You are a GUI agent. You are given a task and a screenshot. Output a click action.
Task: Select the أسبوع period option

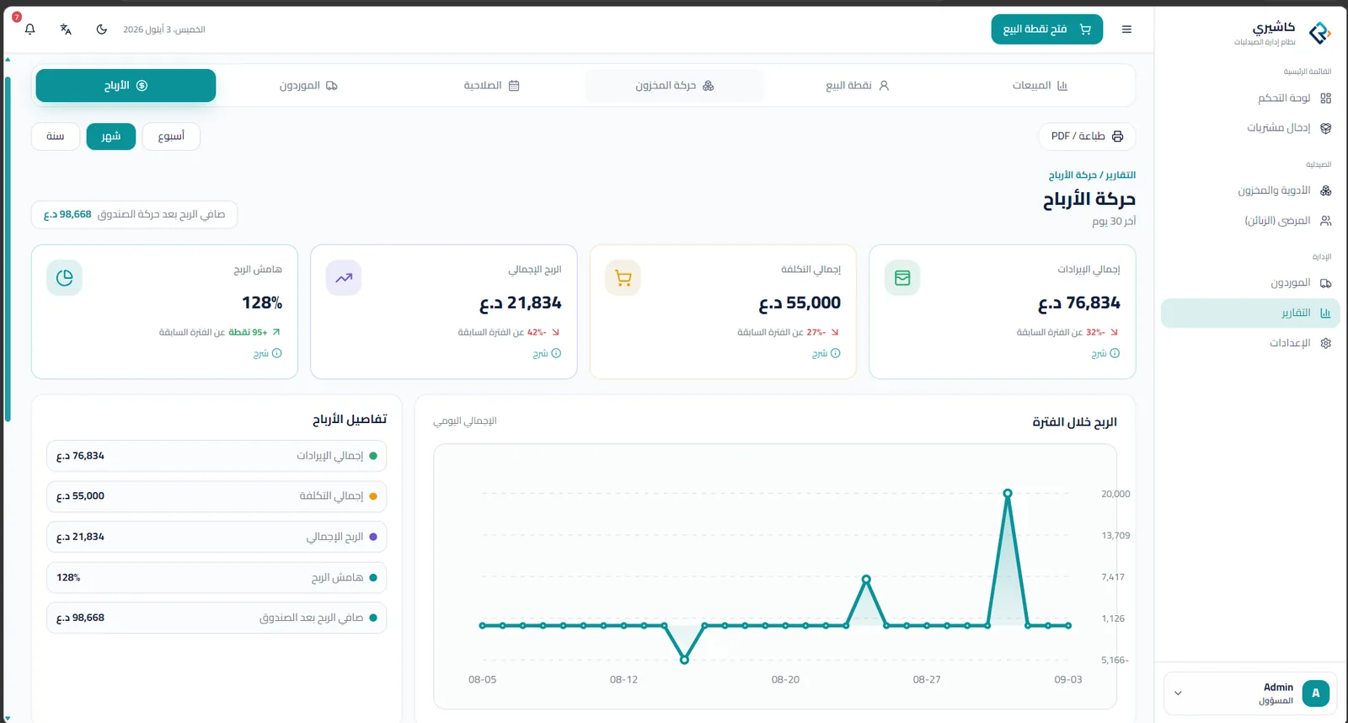pyautogui.click(x=171, y=137)
